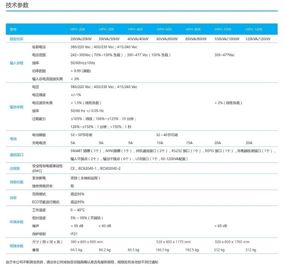
Task: Click the 32~50节可调 value
Action: click(x=81, y=135)
